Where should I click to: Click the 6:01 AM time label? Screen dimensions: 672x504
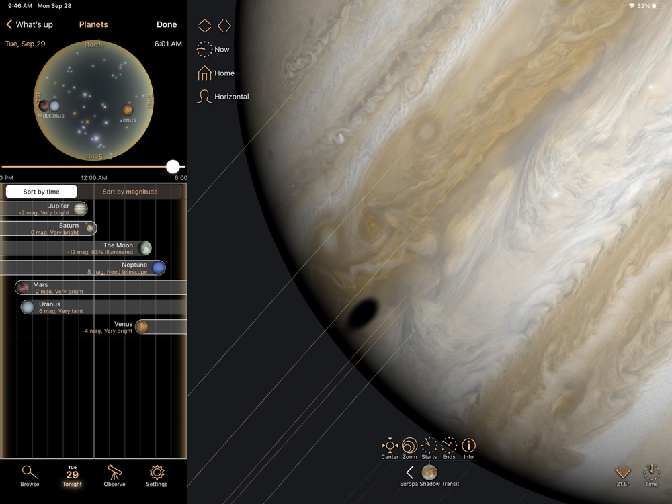pos(168,44)
